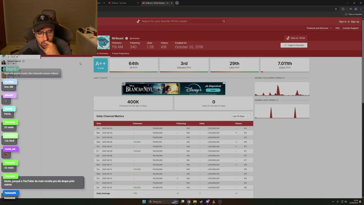Switch to MrBeast's TikTok Statistics tab
This screenshot has height=205, width=364.
click(x=157, y=3)
